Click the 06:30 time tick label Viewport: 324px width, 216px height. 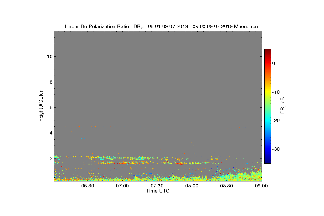pyautogui.click(x=87, y=186)
